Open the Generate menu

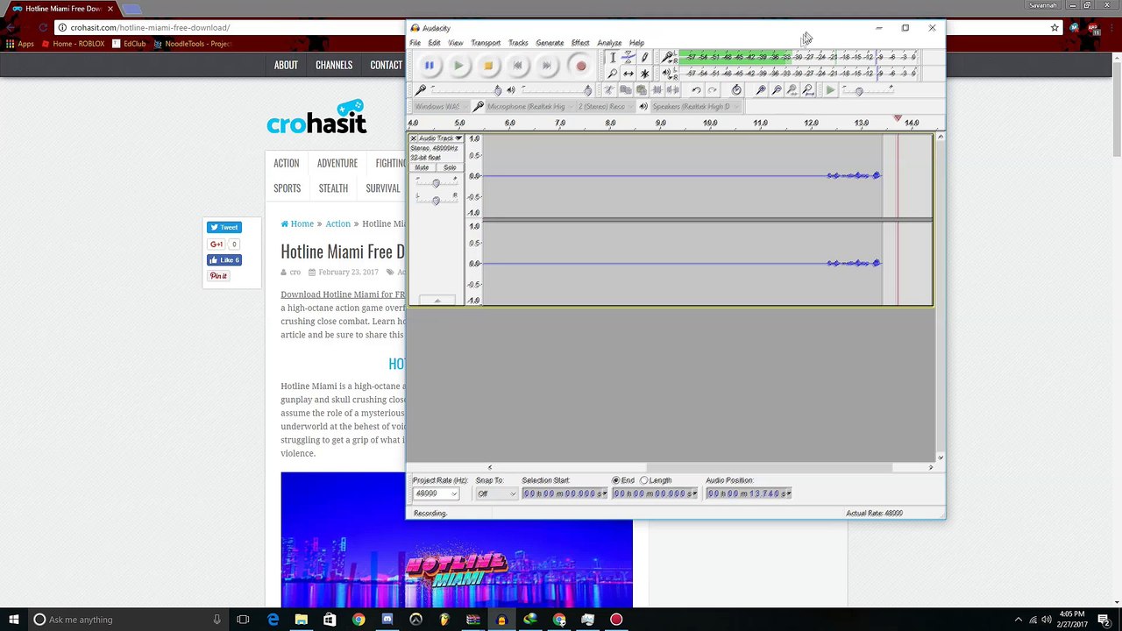coord(550,43)
